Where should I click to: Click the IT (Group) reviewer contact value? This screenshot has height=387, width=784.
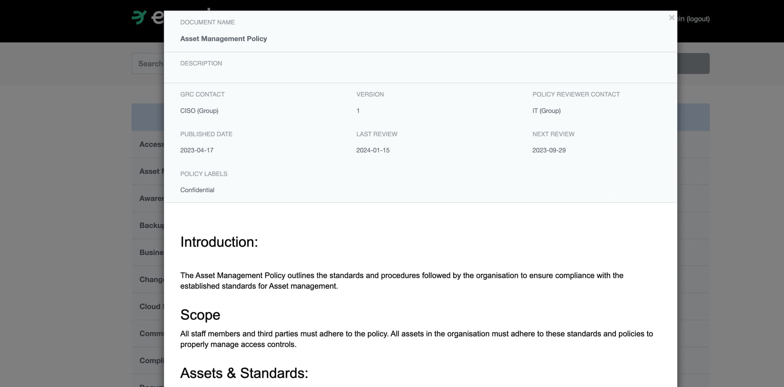pos(546,111)
